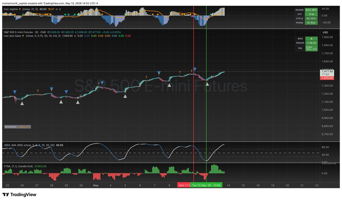
Task: Click the 95.93 JRSX value
Action: click(x=60, y=145)
